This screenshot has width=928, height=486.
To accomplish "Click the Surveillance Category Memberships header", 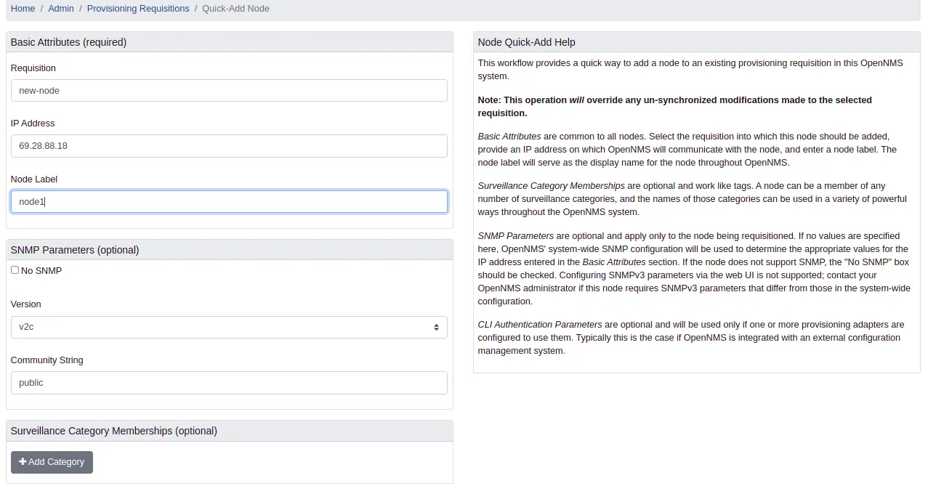I will point(114,431).
